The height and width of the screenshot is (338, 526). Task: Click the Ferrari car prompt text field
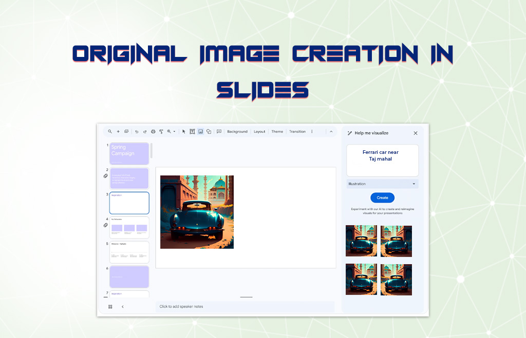pos(382,160)
